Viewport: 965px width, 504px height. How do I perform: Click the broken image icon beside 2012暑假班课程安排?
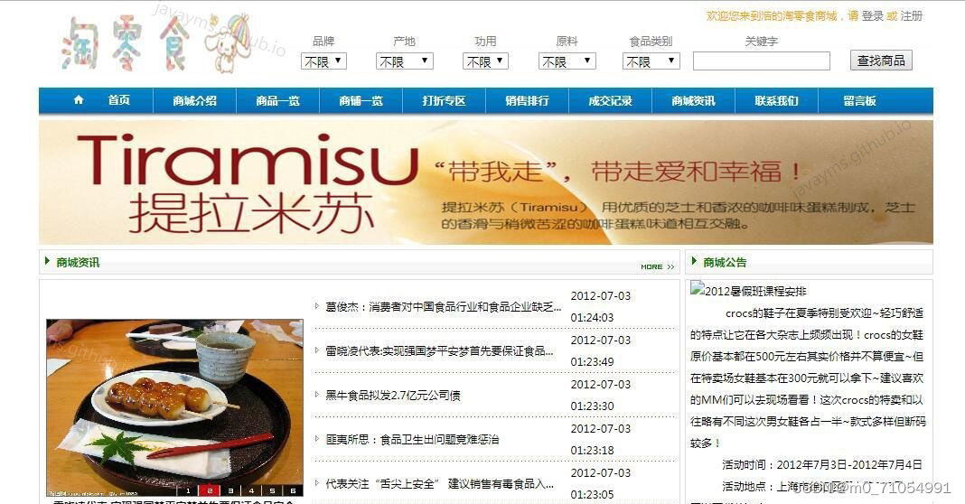click(698, 289)
